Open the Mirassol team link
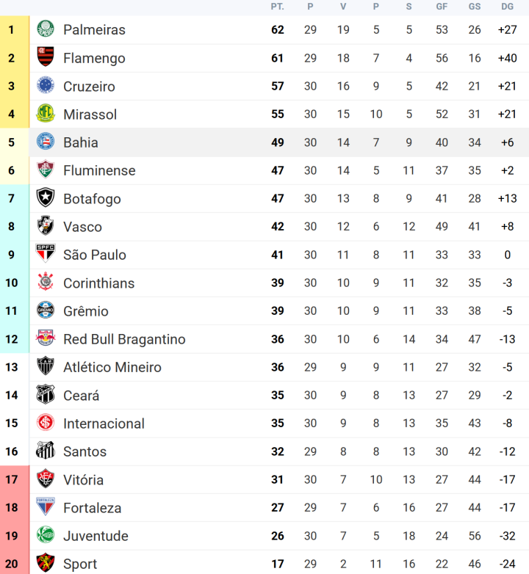Image resolution: width=529 pixels, height=574 pixels. click(x=90, y=115)
